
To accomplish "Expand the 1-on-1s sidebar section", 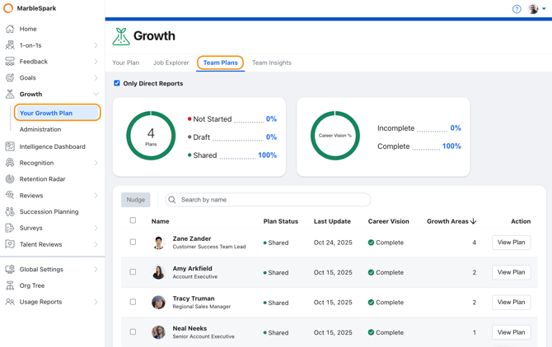I will tap(96, 45).
